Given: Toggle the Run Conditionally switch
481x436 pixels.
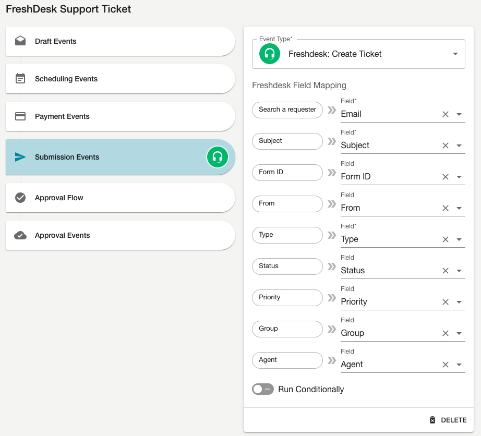Looking at the screenshot, I should click(263, 389).
